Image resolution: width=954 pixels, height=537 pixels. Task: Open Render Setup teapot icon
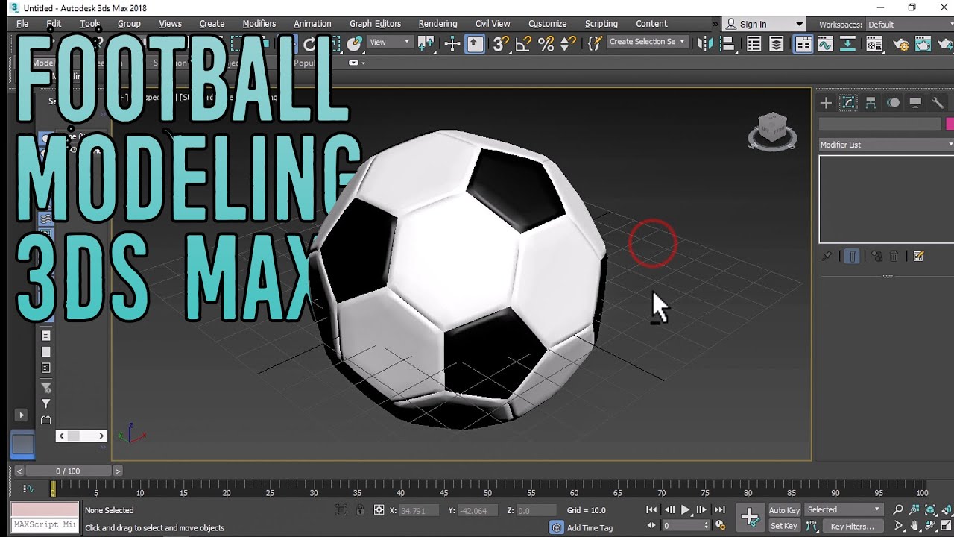tap(900, 44)
